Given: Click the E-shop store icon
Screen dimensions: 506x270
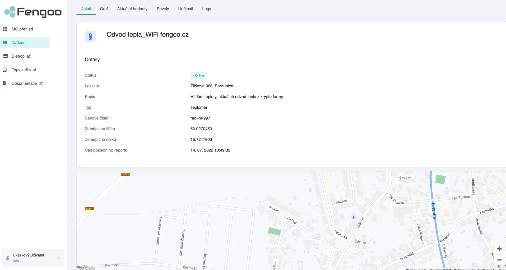Looking at the screenshot, I should (5, 56).
